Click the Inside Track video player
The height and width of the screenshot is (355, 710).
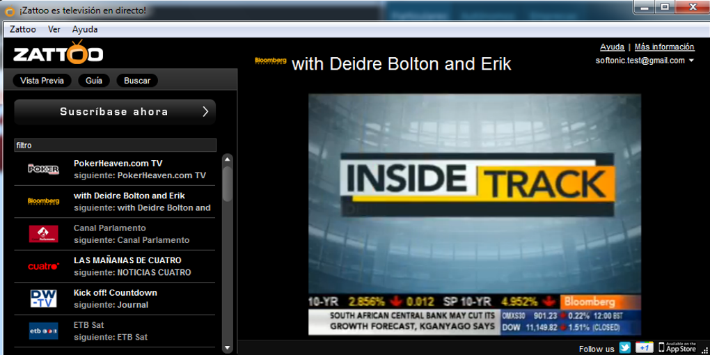[475, 214]
